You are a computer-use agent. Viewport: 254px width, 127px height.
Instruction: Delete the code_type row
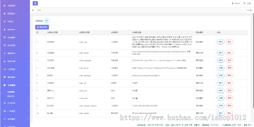(229, 42)
